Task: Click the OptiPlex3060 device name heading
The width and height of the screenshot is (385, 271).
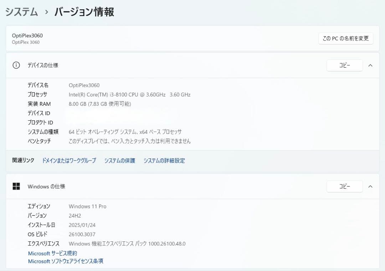Action: [x=28, y=36]
